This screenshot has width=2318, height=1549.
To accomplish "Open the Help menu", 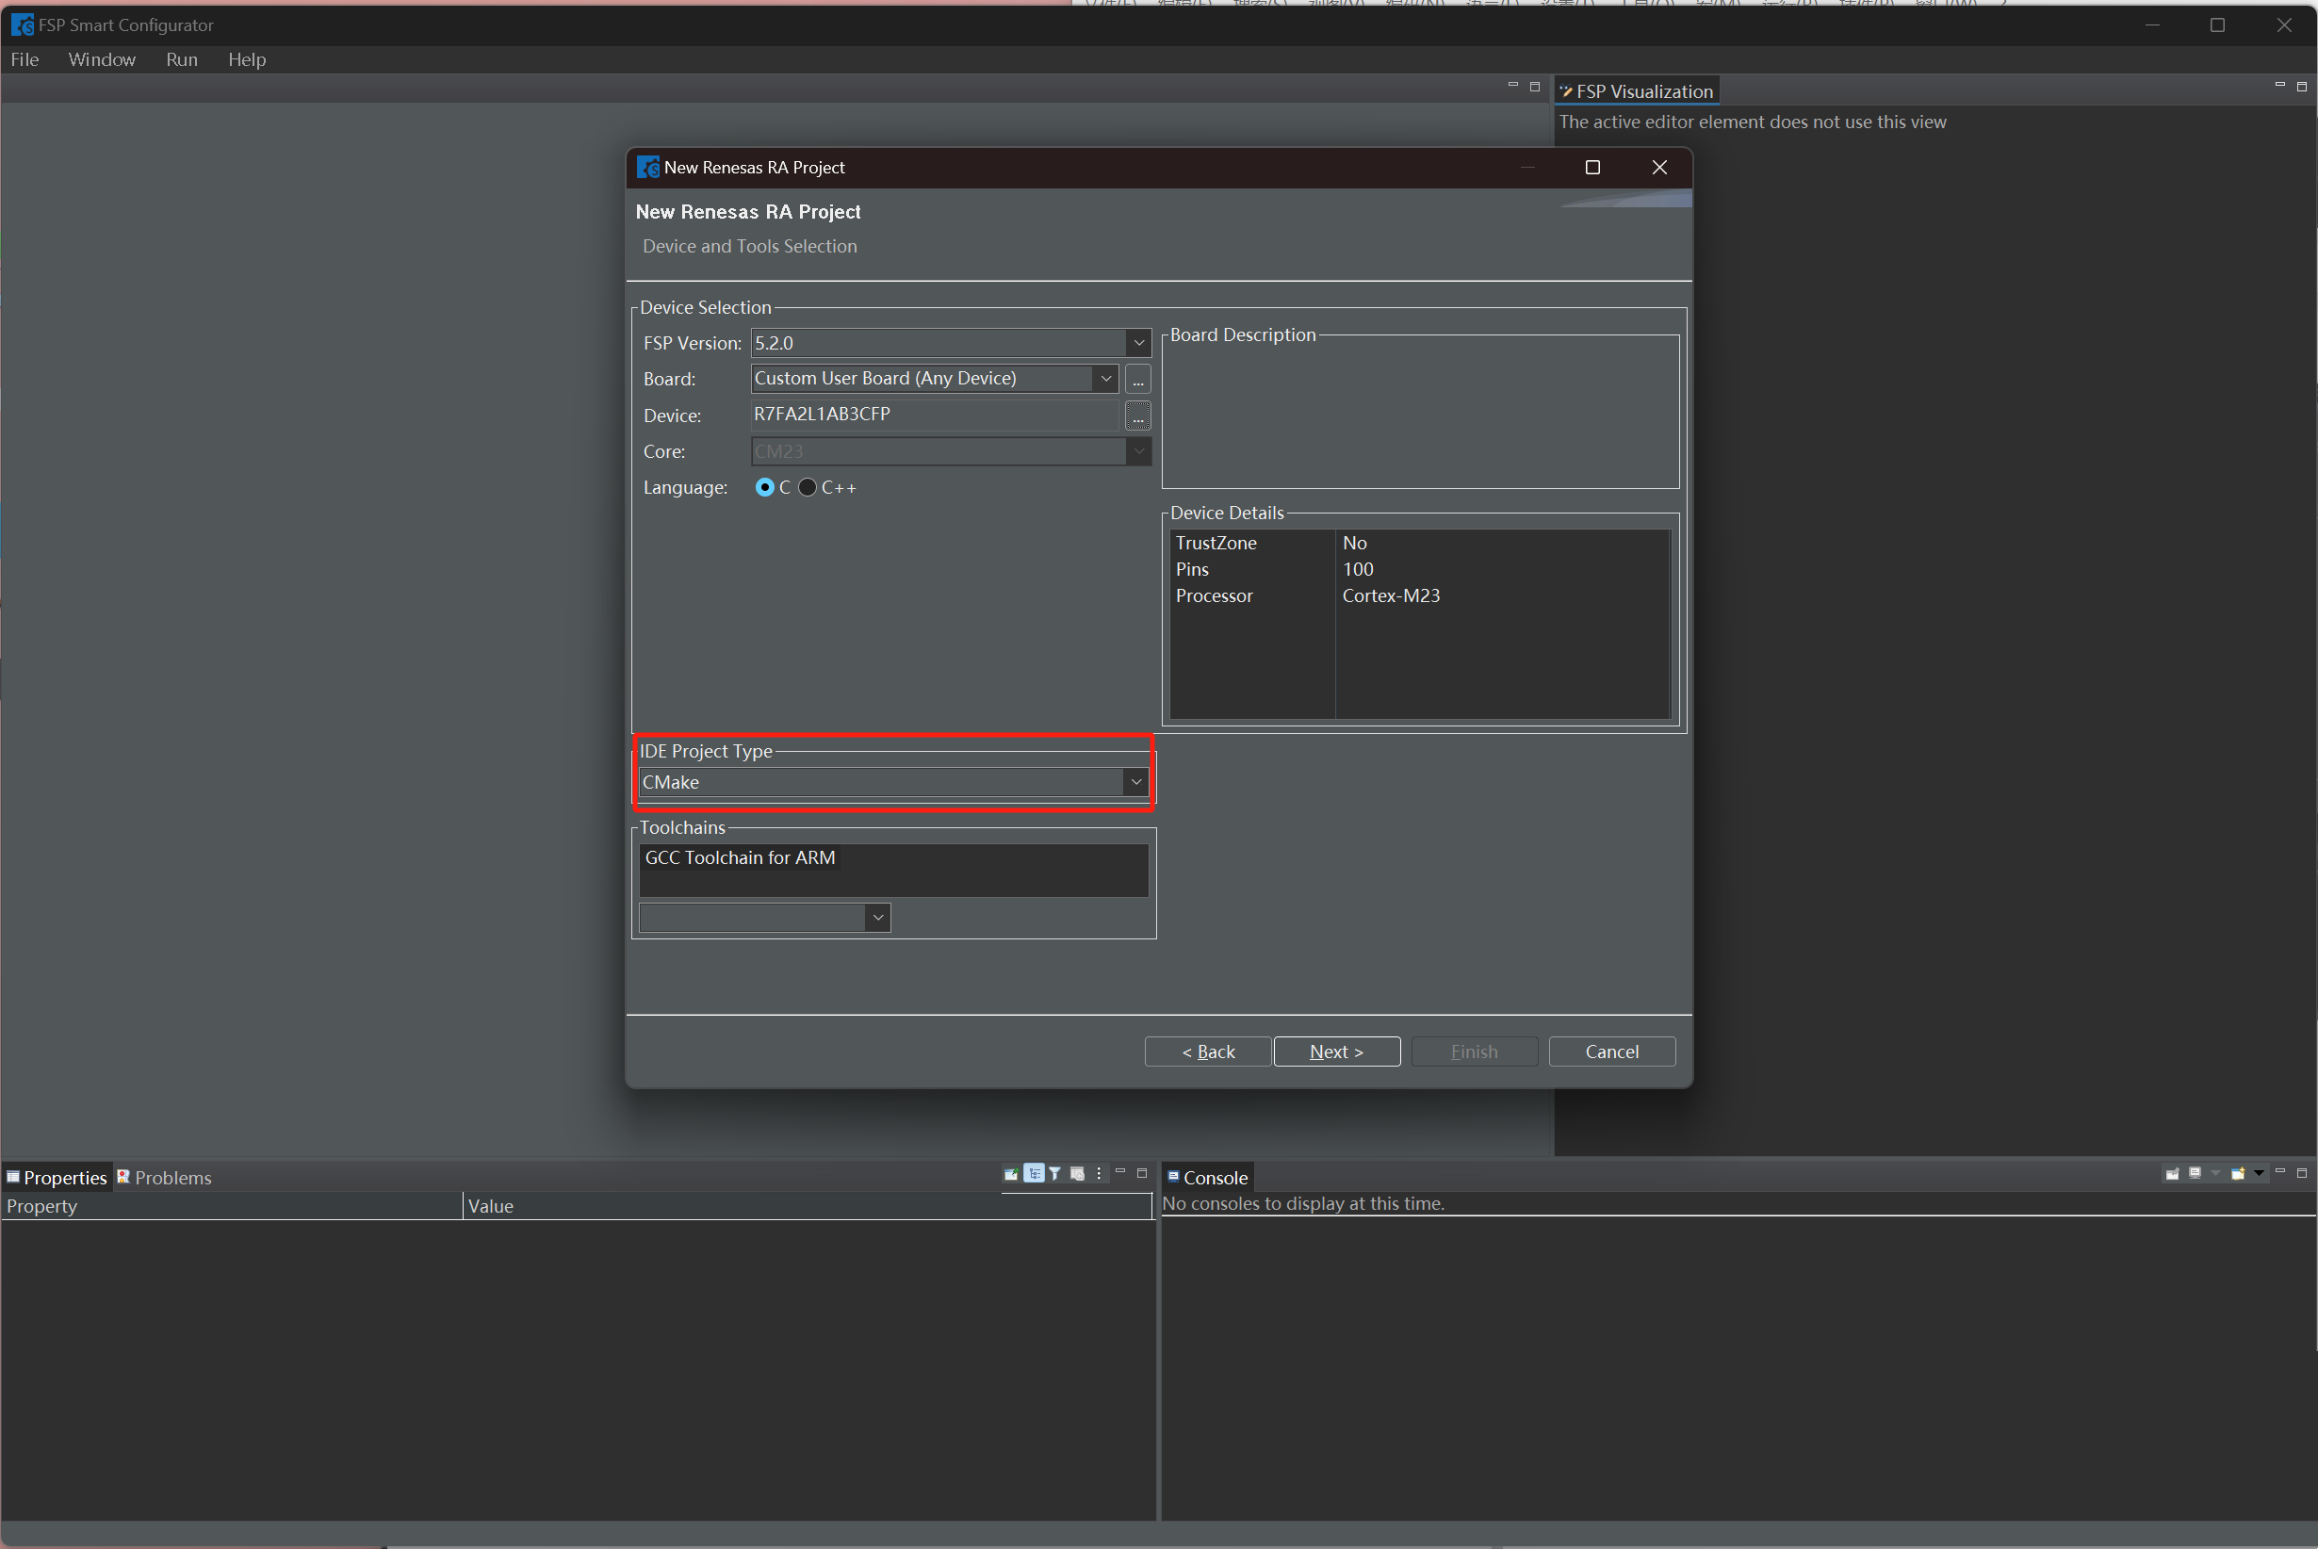I will pyautogui.click(x=247, y=59).
